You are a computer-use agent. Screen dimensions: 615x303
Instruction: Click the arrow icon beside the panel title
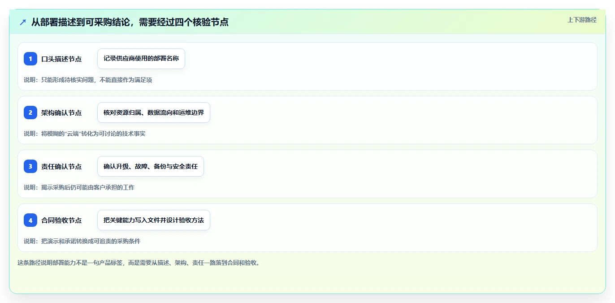23,22
